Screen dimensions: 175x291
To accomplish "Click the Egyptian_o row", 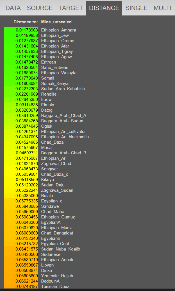I will click(52, 201).
